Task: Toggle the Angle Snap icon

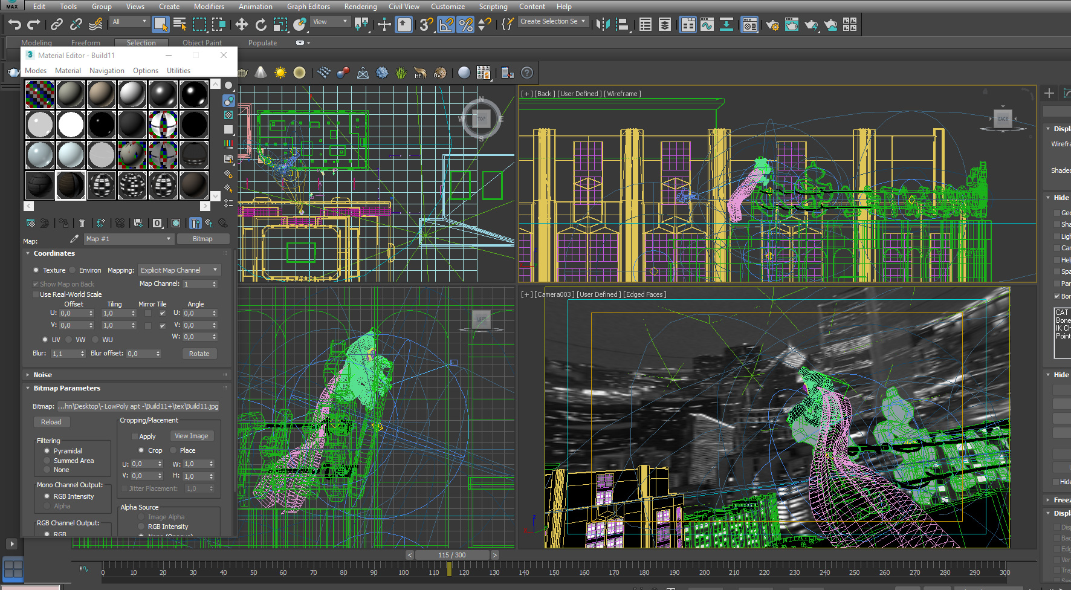Action: tap(446, 25)
